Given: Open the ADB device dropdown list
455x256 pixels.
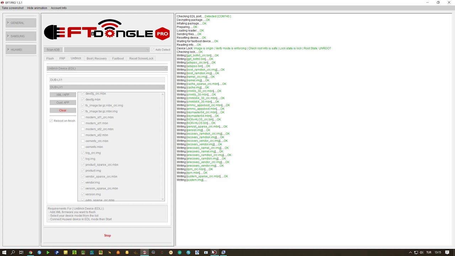Looking at the screenshot, I should pos(107,50).
